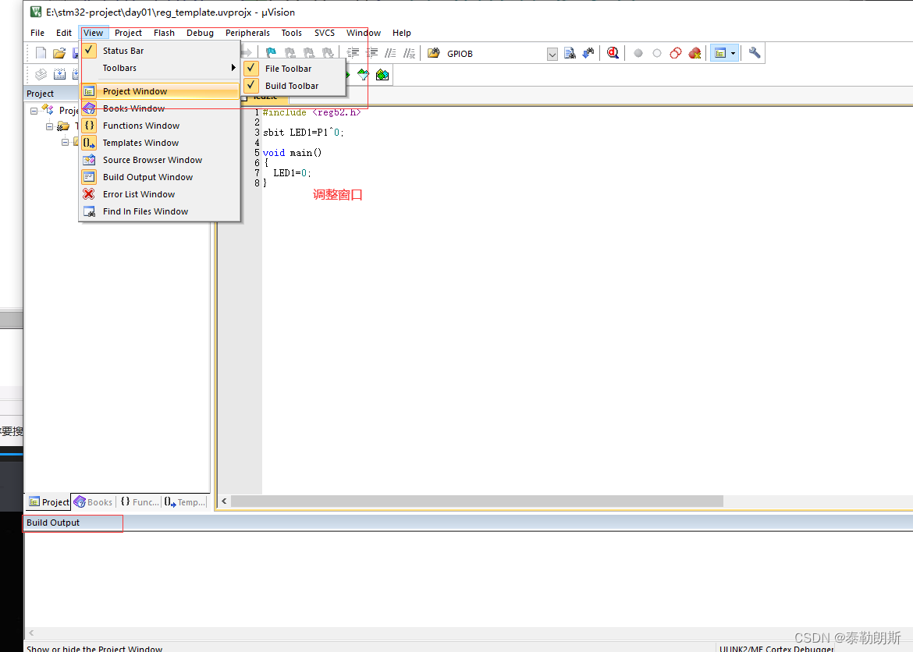Viewport: 913px width, 652px height.
Task: Click the enable breakpoint hollow circle icon
Action: coord(657,54)
